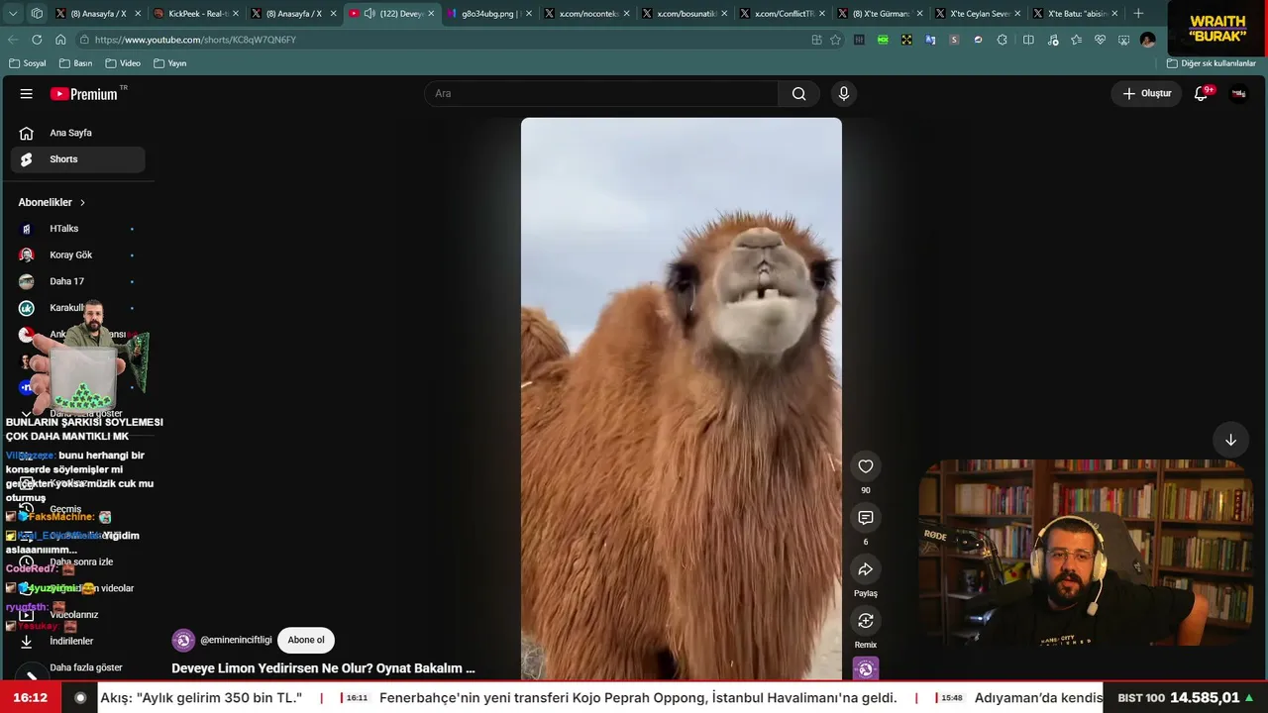Open the Yayın bookmarks folder

pos(170,63)
